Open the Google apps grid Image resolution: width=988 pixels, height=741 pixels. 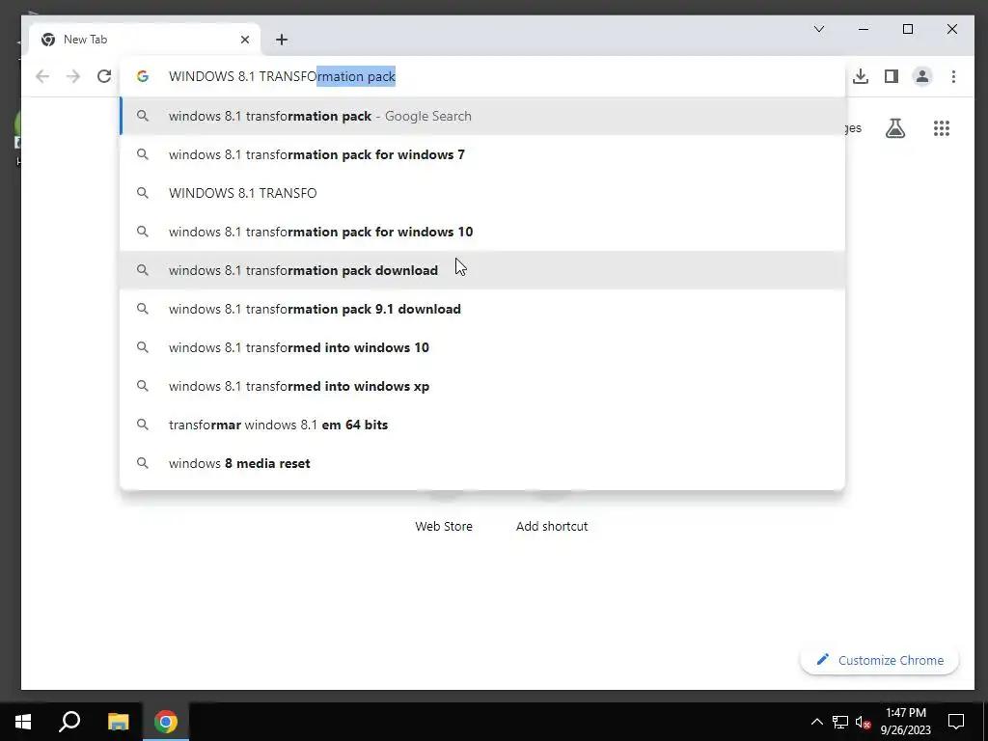(942, 128)
